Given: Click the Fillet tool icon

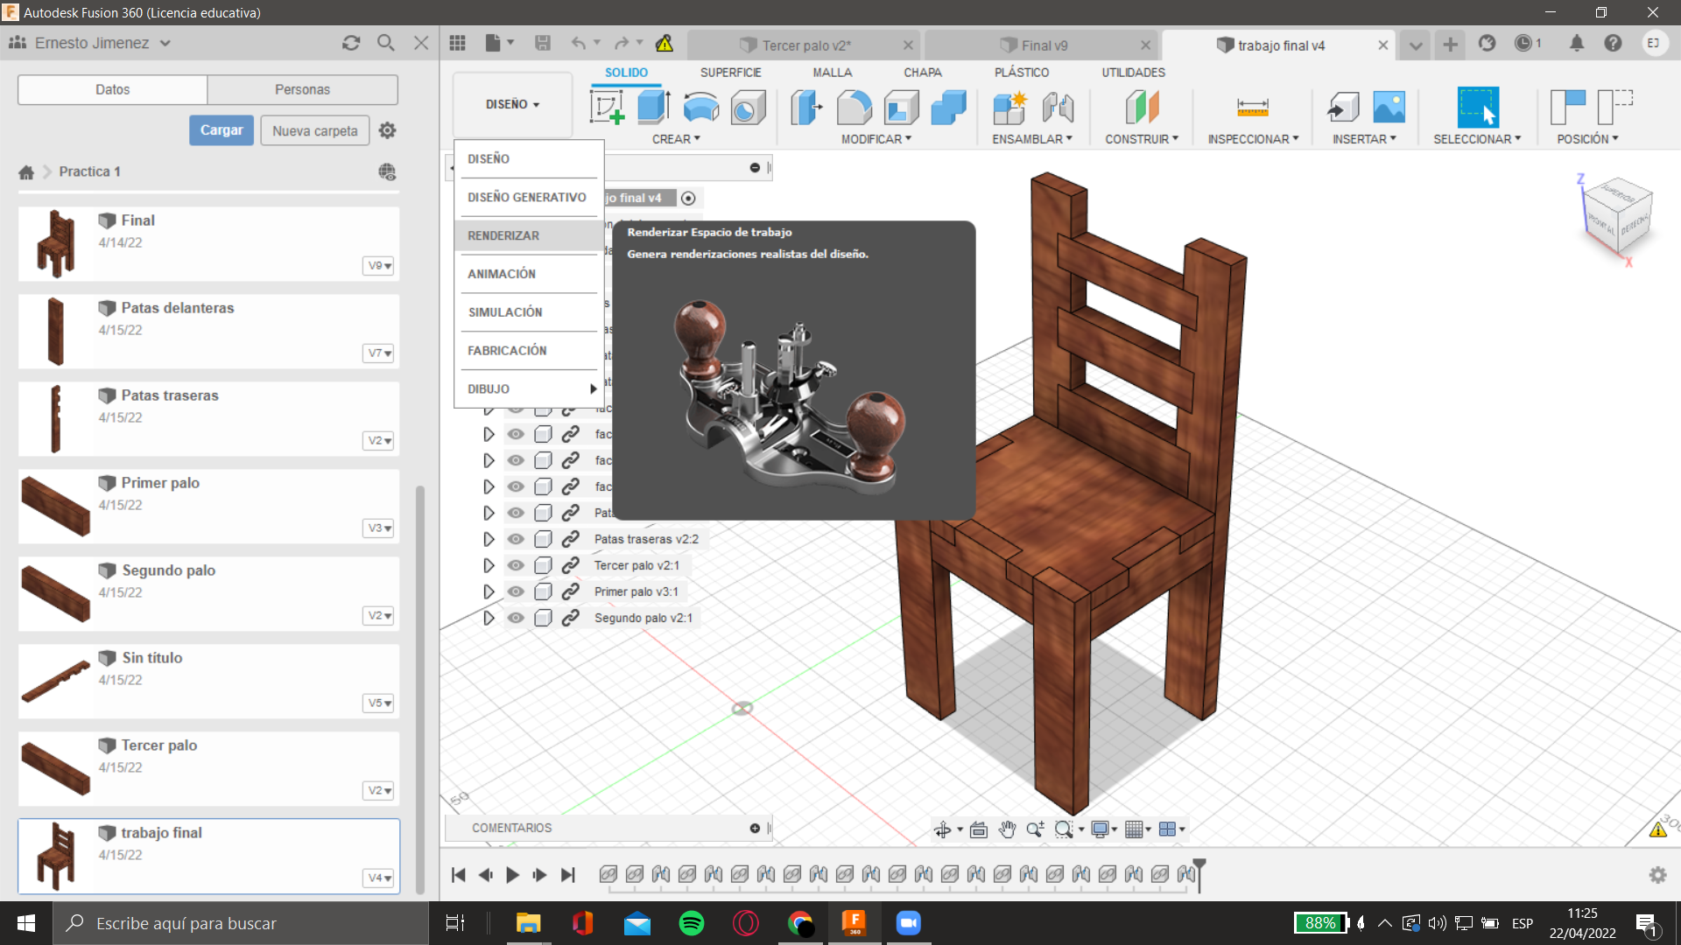Looking at the screenshot, I should point(854,108).
